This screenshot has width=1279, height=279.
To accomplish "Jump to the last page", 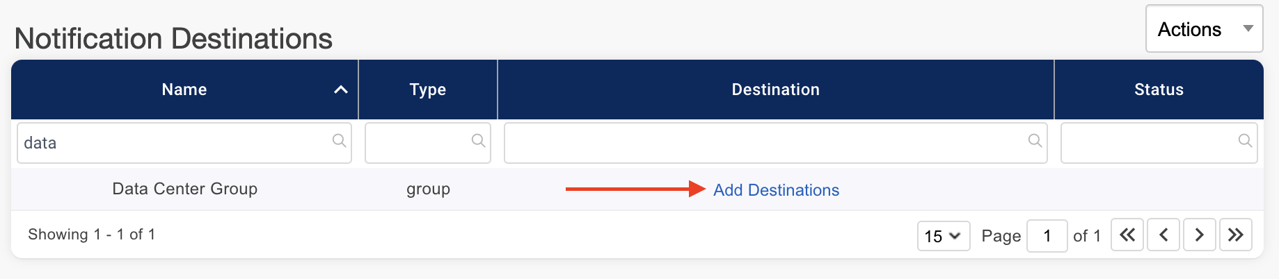I will click(1235, 235).
